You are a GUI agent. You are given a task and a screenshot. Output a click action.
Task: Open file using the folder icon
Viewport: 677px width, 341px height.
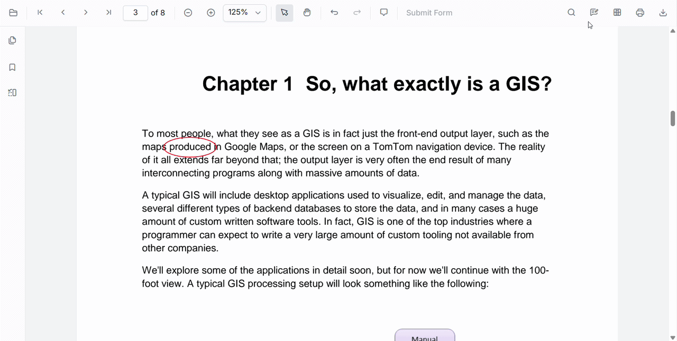pos(13,13)
